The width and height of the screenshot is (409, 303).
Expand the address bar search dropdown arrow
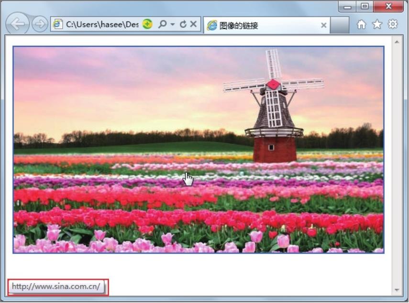172,24
